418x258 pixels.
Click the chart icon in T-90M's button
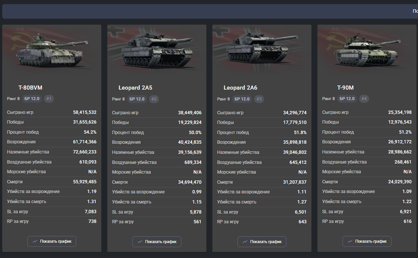(x=350, y=241)
